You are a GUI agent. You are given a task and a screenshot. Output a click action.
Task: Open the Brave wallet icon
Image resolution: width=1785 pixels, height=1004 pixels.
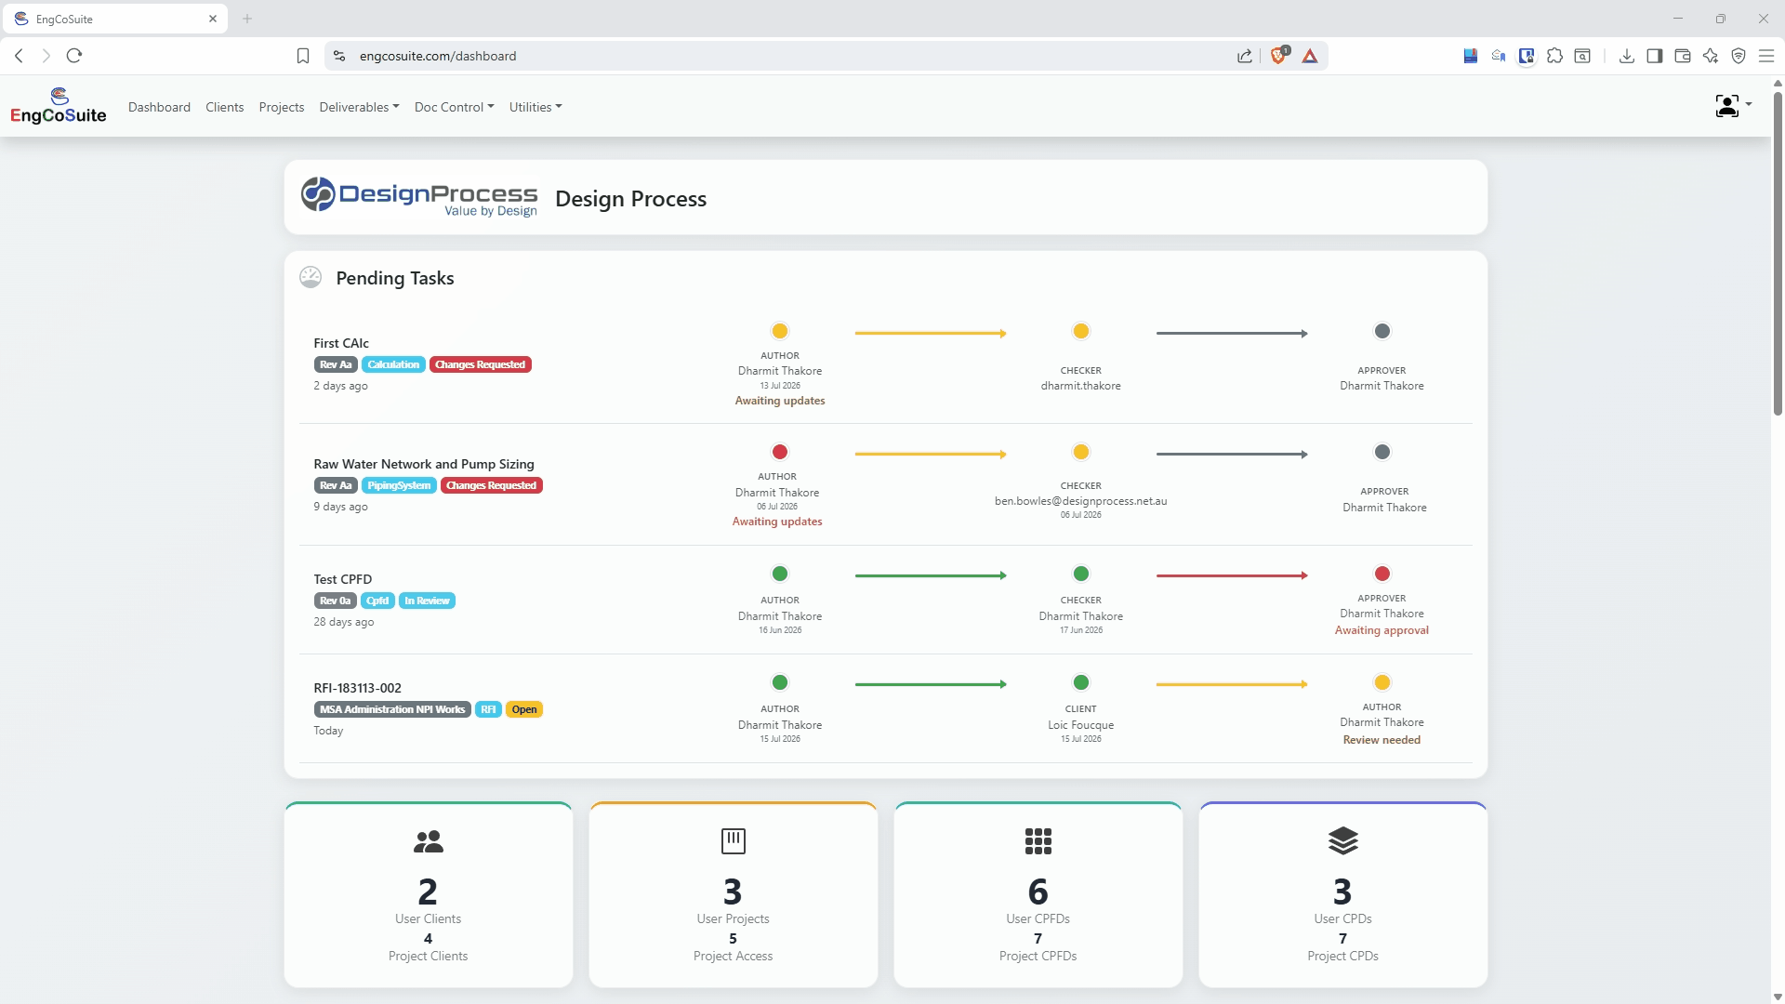tap(1683, 56)
